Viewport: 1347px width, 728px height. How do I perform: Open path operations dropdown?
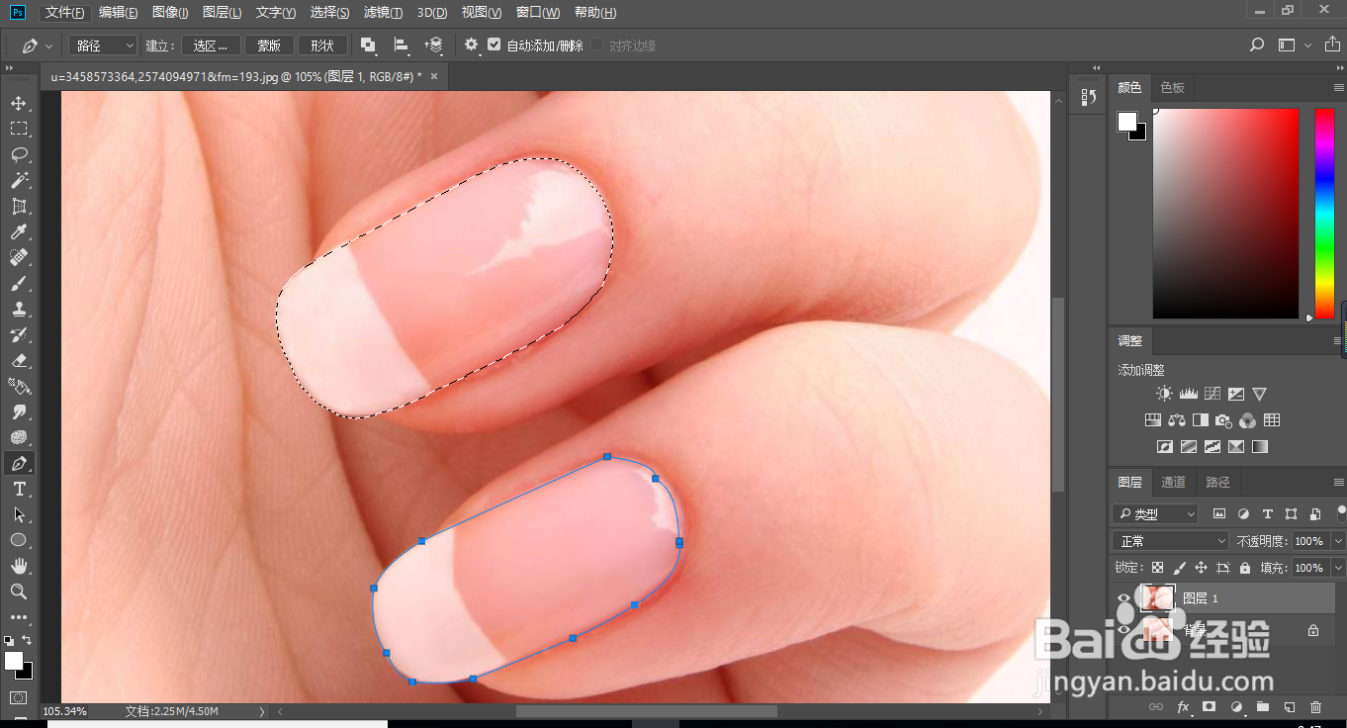point(368,45)
